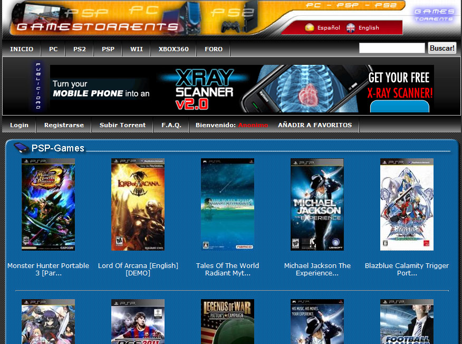Click Subir Torrent

(x=122, y=125)
